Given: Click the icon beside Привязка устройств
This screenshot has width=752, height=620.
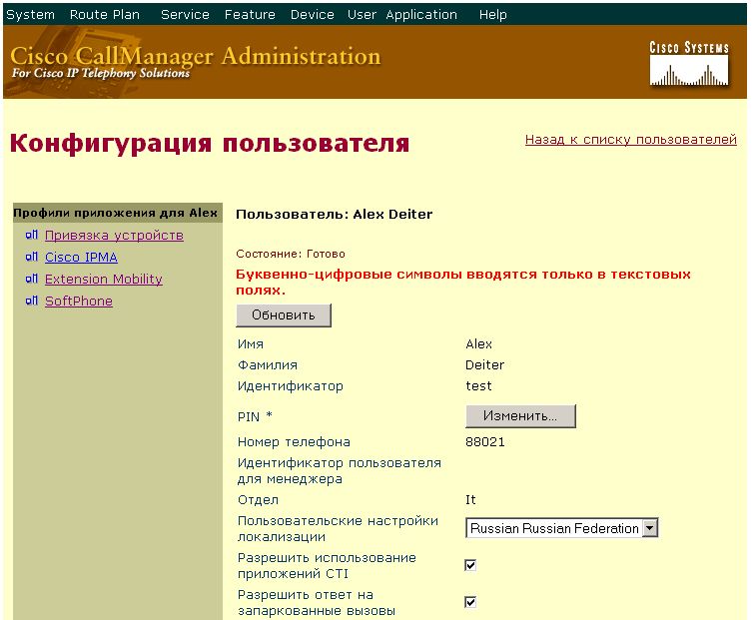Looking at the screenshot, I should (31, 236).
